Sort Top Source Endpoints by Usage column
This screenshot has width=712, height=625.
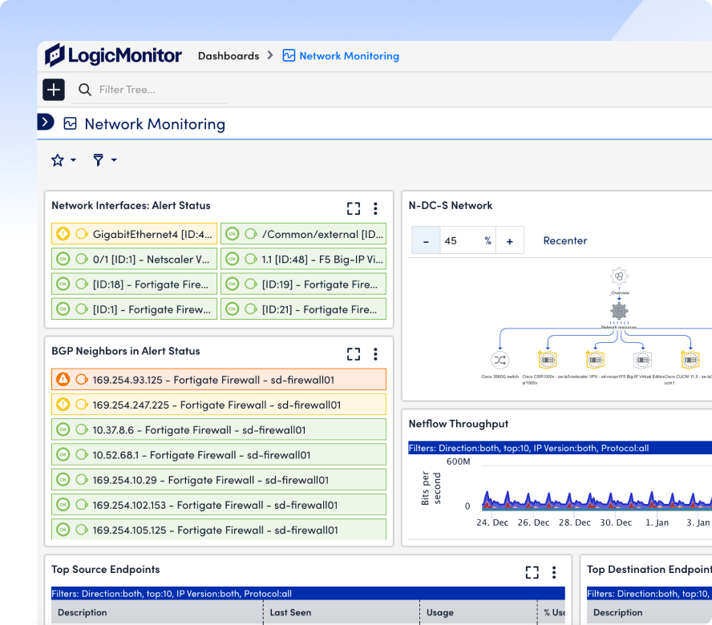tap(479, 612)
